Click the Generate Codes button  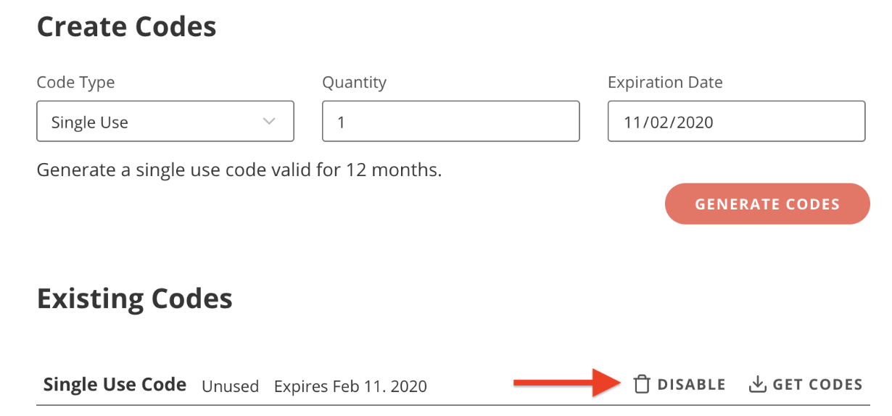coord(767,204)
